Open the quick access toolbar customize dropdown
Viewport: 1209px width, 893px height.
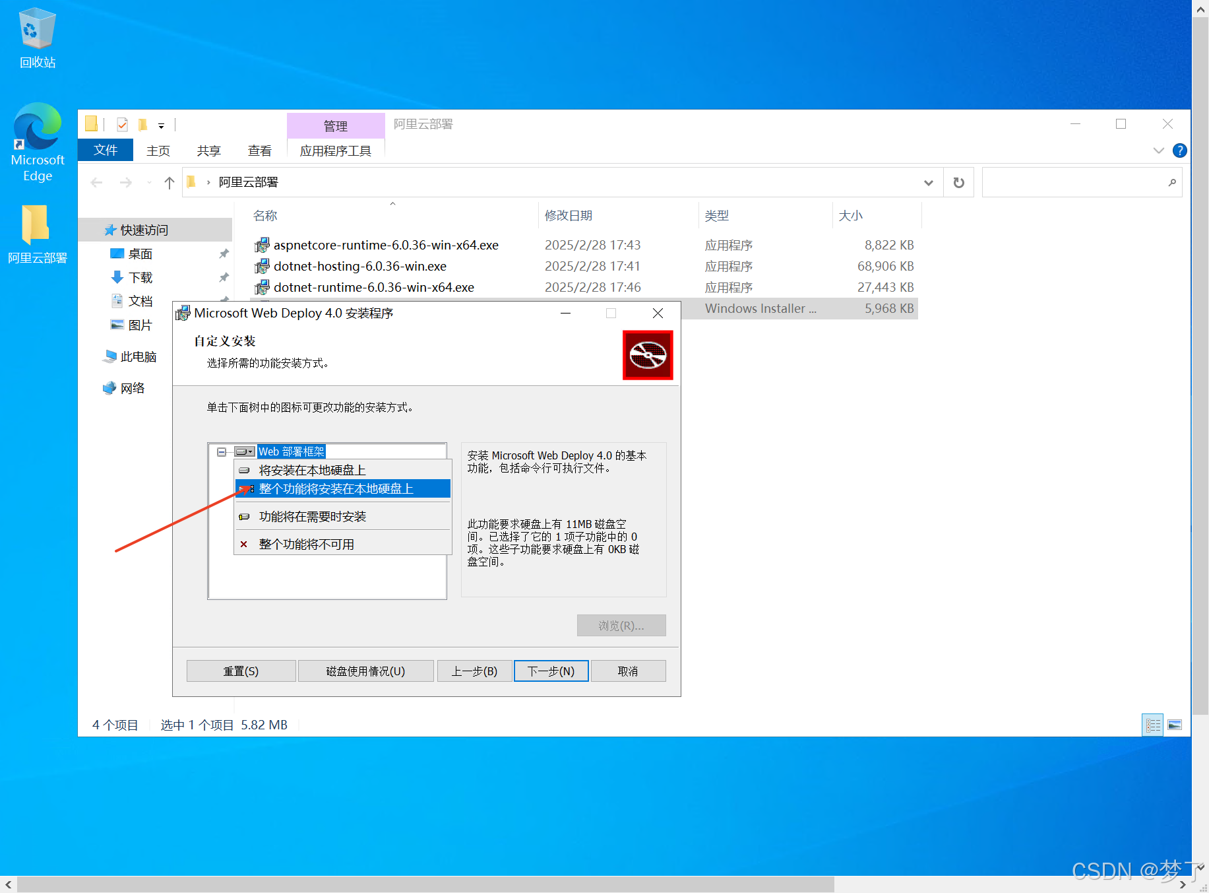pyautogui.click(x=161, y=125)
